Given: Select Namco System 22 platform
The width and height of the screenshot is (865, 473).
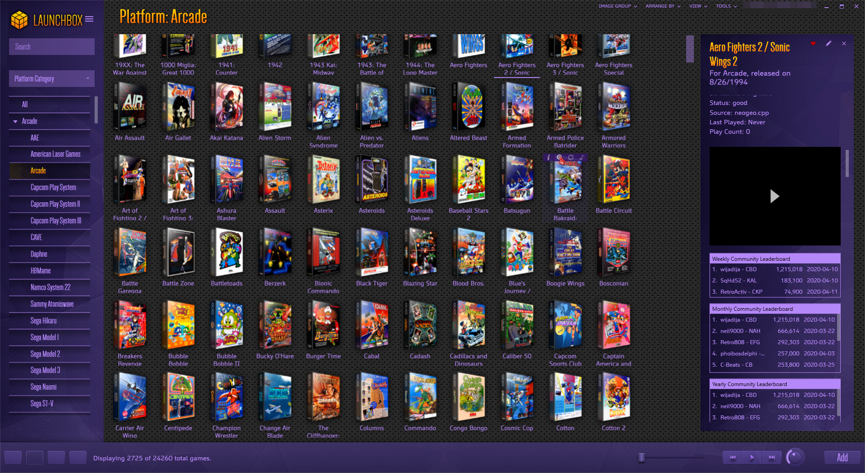Looking at the screenshot, I should [x=50, y=287].
